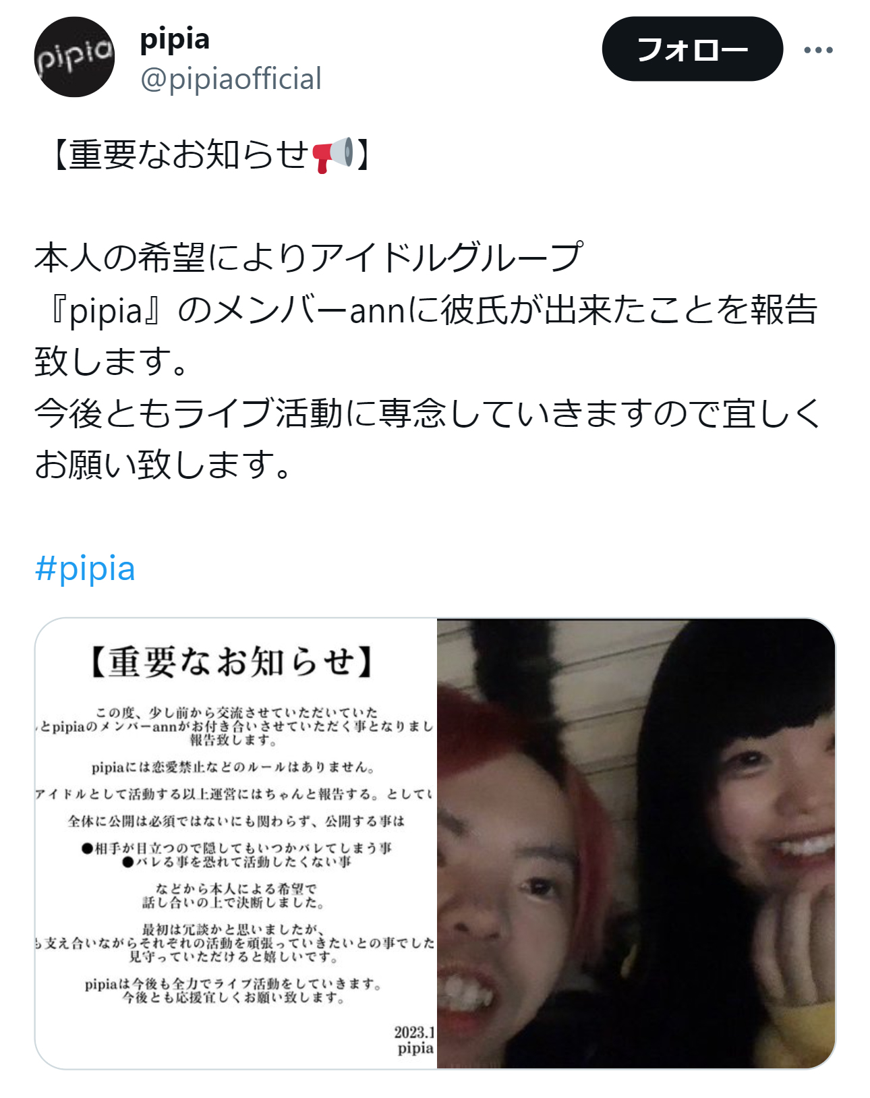This screenshot has width=870, height=1098.
Task: Click 2023.1 pipia signature in announcement image
Action: pyautogui.click(x=415, y=1040)
